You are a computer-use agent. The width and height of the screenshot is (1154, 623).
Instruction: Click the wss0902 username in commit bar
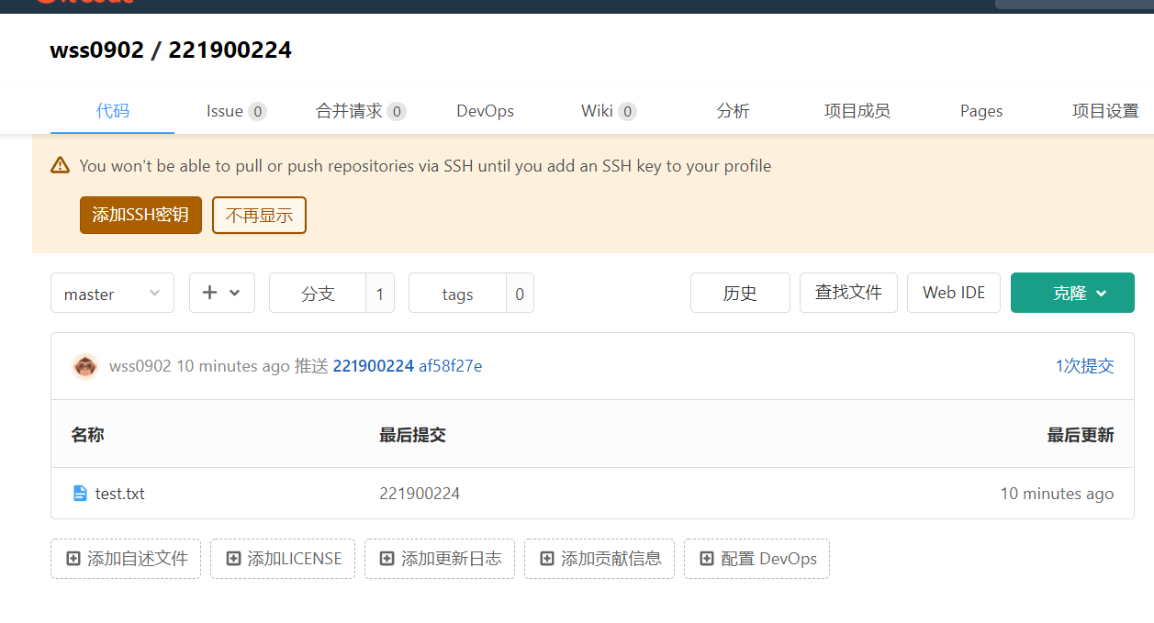[x=140, y=366]
